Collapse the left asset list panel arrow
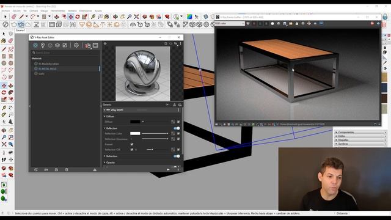This screenshot has width=391, height=220. (x=30, y=106)
